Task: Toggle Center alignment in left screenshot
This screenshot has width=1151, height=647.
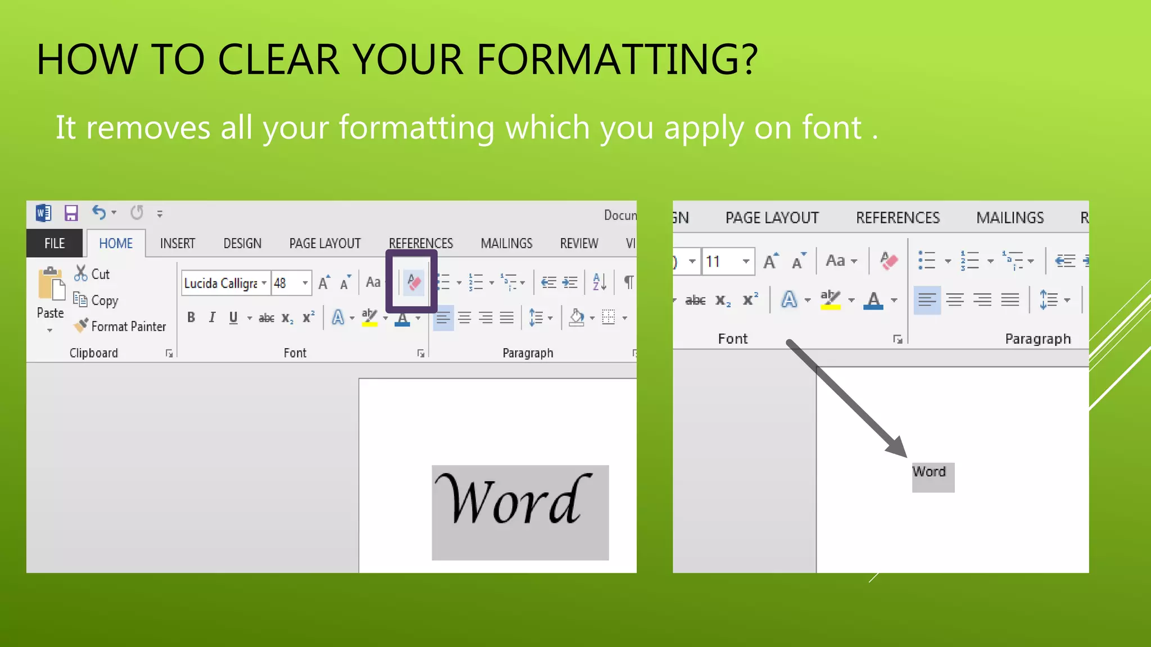Action: pyautogui.click(x=464, y=318)
